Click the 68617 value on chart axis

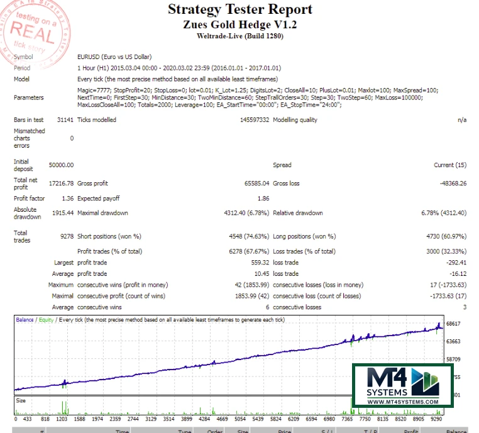tap(453, 324)
